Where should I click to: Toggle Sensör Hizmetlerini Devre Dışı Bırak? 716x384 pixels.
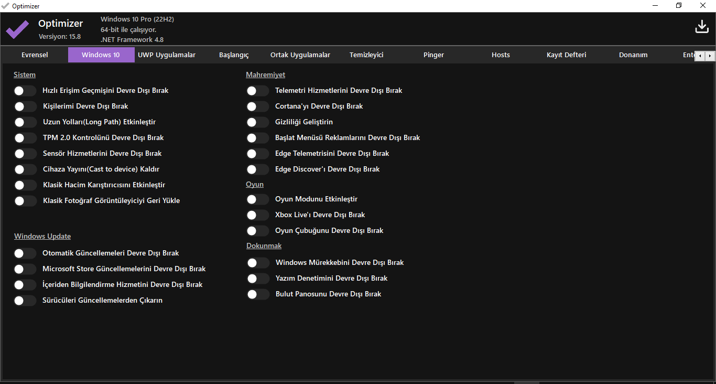(x=25, y=154)
